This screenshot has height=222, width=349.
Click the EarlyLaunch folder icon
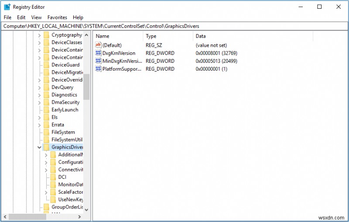pyautogui.click(x=46, y=109)
